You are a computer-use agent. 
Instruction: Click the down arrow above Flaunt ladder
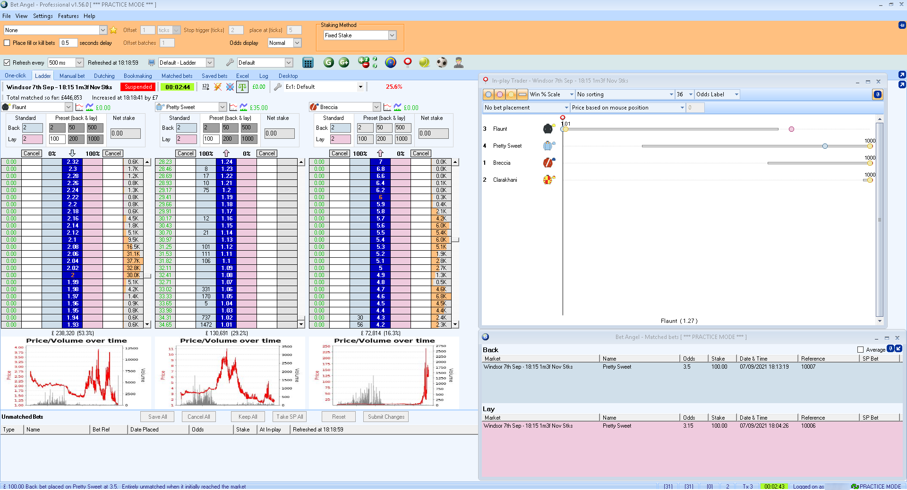(x=72, y=153)
